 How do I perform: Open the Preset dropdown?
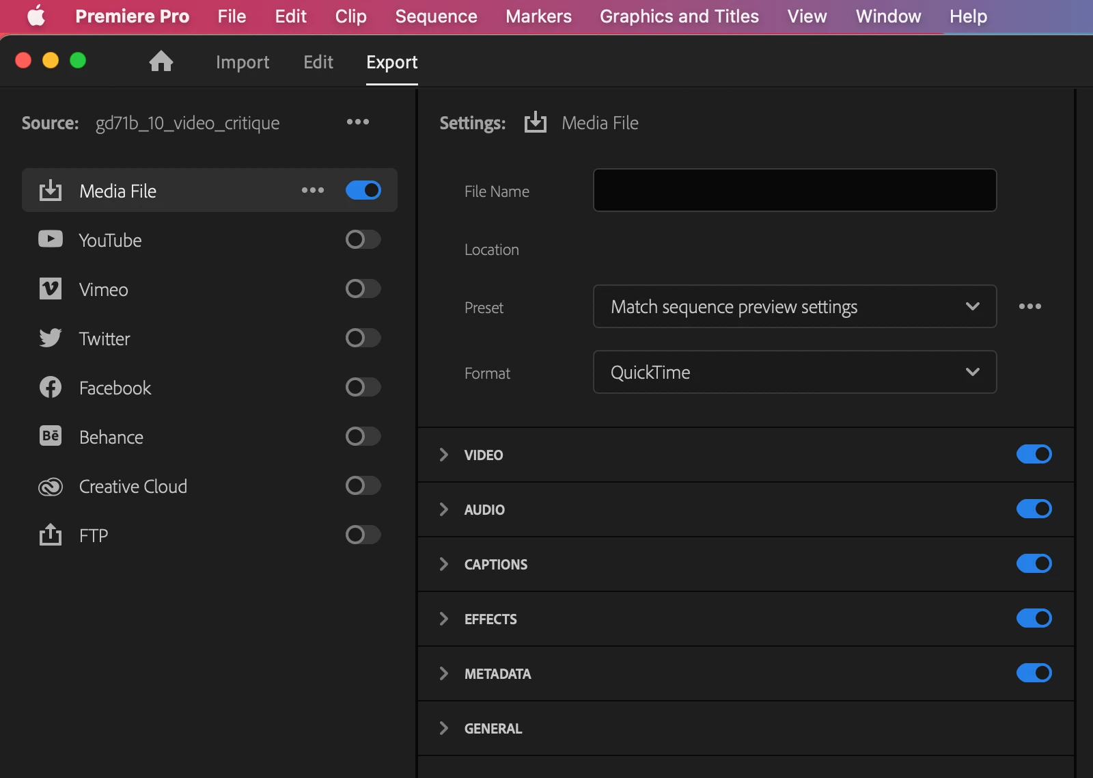795,306
